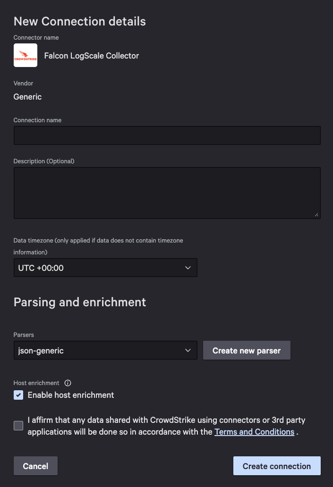The width and height of the screenshot is (333, 487).
Task: Click inside the Description text area
Action: 167,193
